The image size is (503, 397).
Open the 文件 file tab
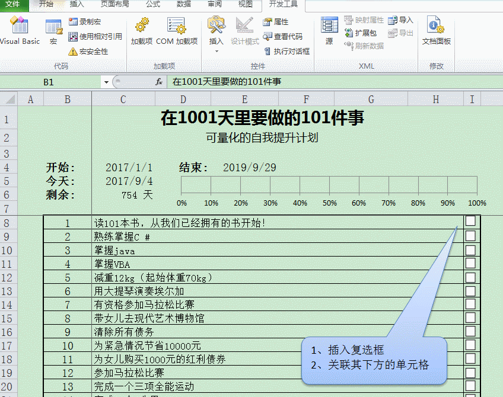(x=13, y=4)
